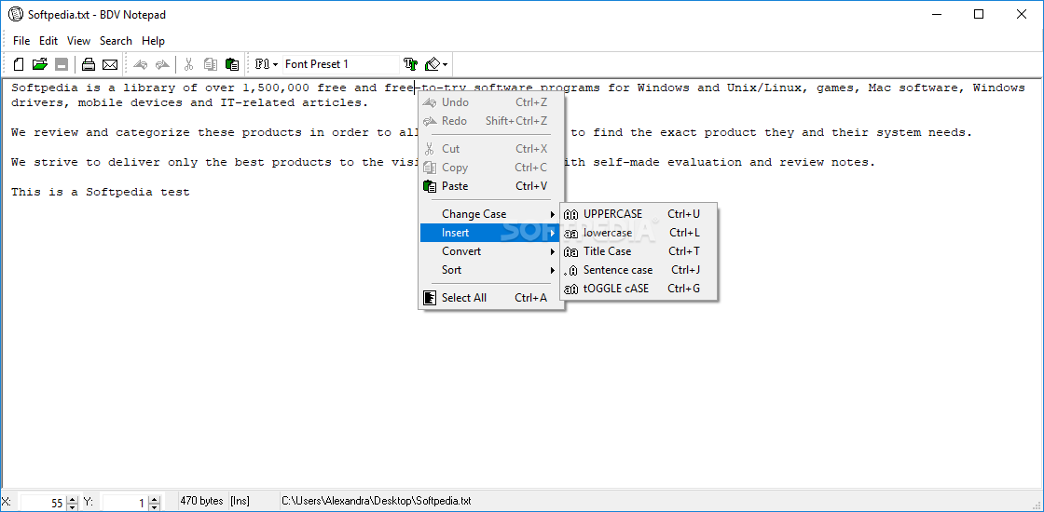
Task: Click the icon beside Select All
Action: (x=430, y=298)
